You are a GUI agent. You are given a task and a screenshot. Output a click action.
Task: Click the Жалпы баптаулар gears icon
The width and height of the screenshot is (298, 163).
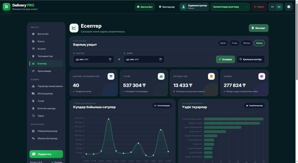tap(33, 138)
